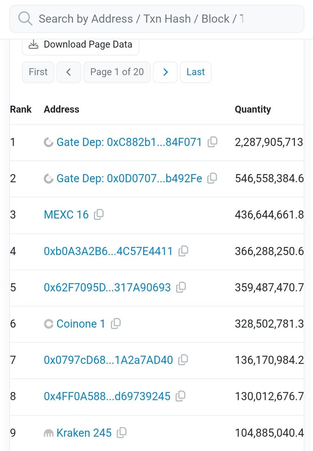This screenshot has height=451, width=313.
Task: Click the Download Page Data button
Action: 80,45
